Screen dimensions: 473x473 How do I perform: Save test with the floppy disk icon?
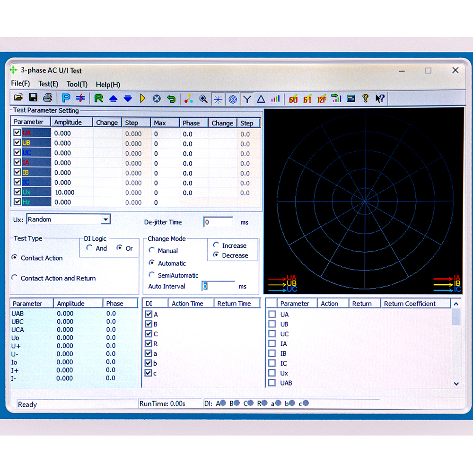[33, 98]
